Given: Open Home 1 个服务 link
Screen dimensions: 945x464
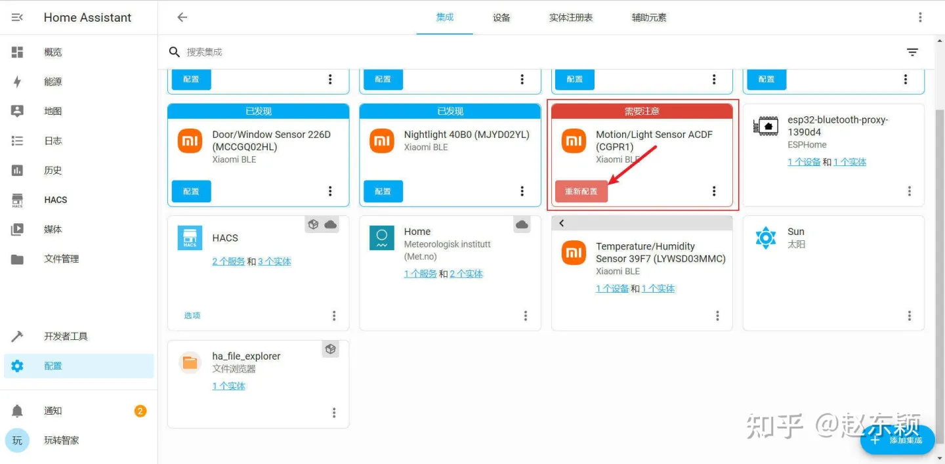Looking at the screenshot, I should coord(421,274).
